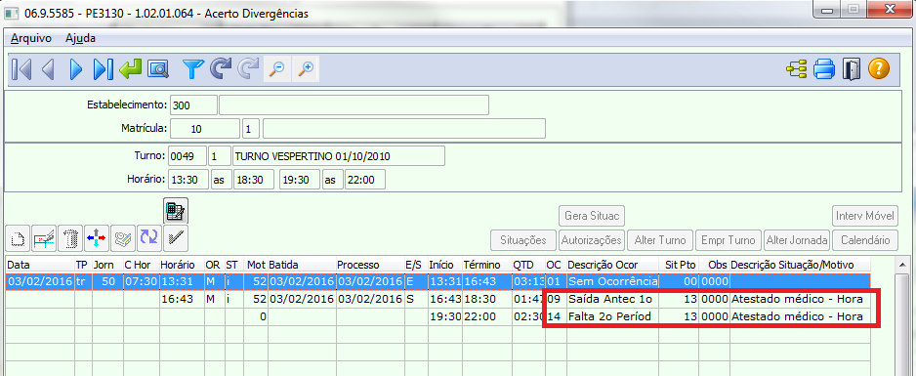The height and width of the screenshot is (376, 916).
Task: Click the green return arrow icon
Action: [x=130, y=69]
